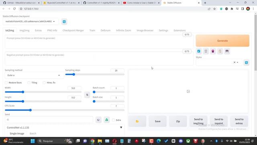Enable the Hires. fix checkbox
This screenshot has width=257, height=145.
click(44, 83)
